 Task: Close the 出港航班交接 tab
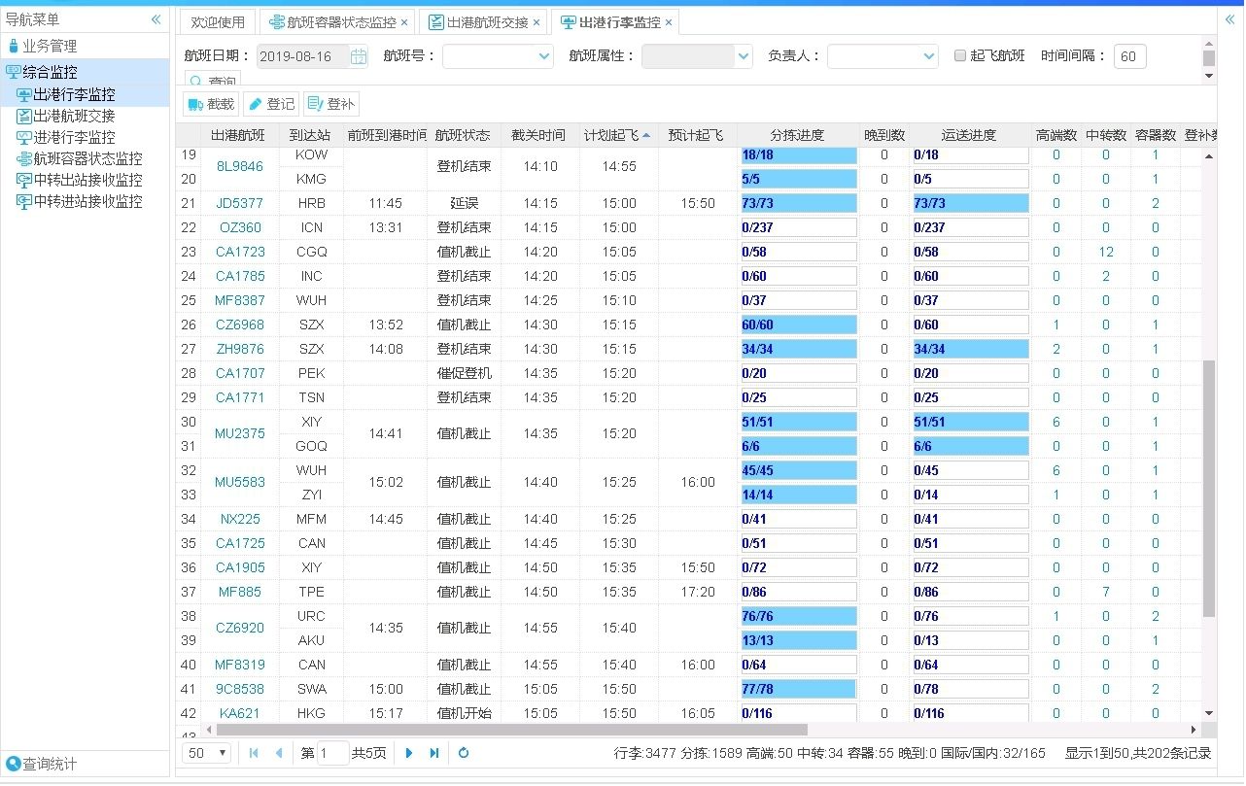536,22
